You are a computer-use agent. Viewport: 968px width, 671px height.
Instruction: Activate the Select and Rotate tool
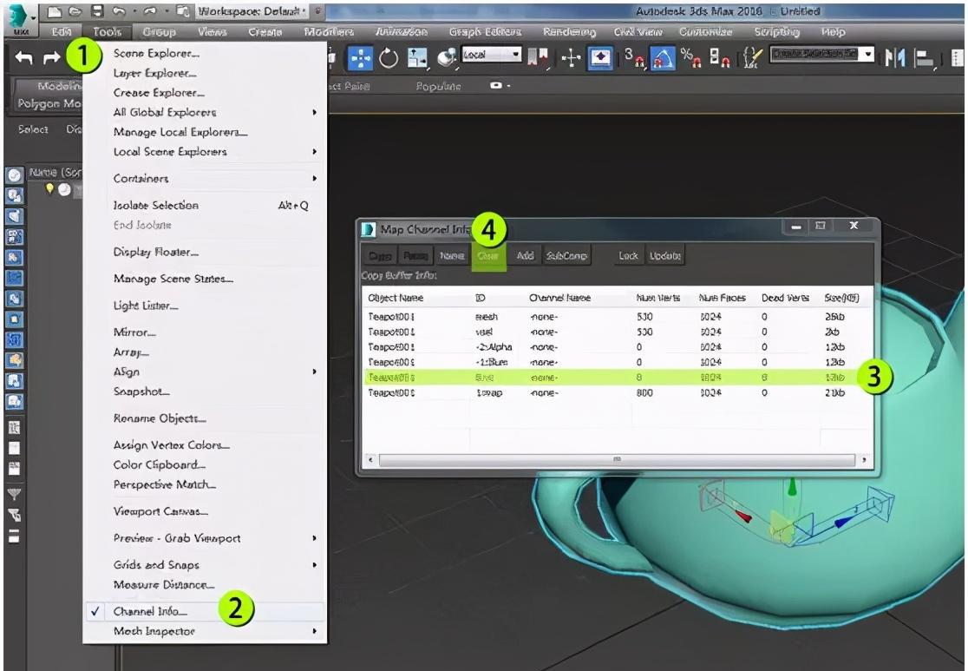coord(389,58)
